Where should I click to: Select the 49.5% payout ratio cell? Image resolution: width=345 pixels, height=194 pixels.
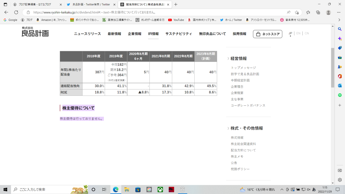(x=206, y=86)
